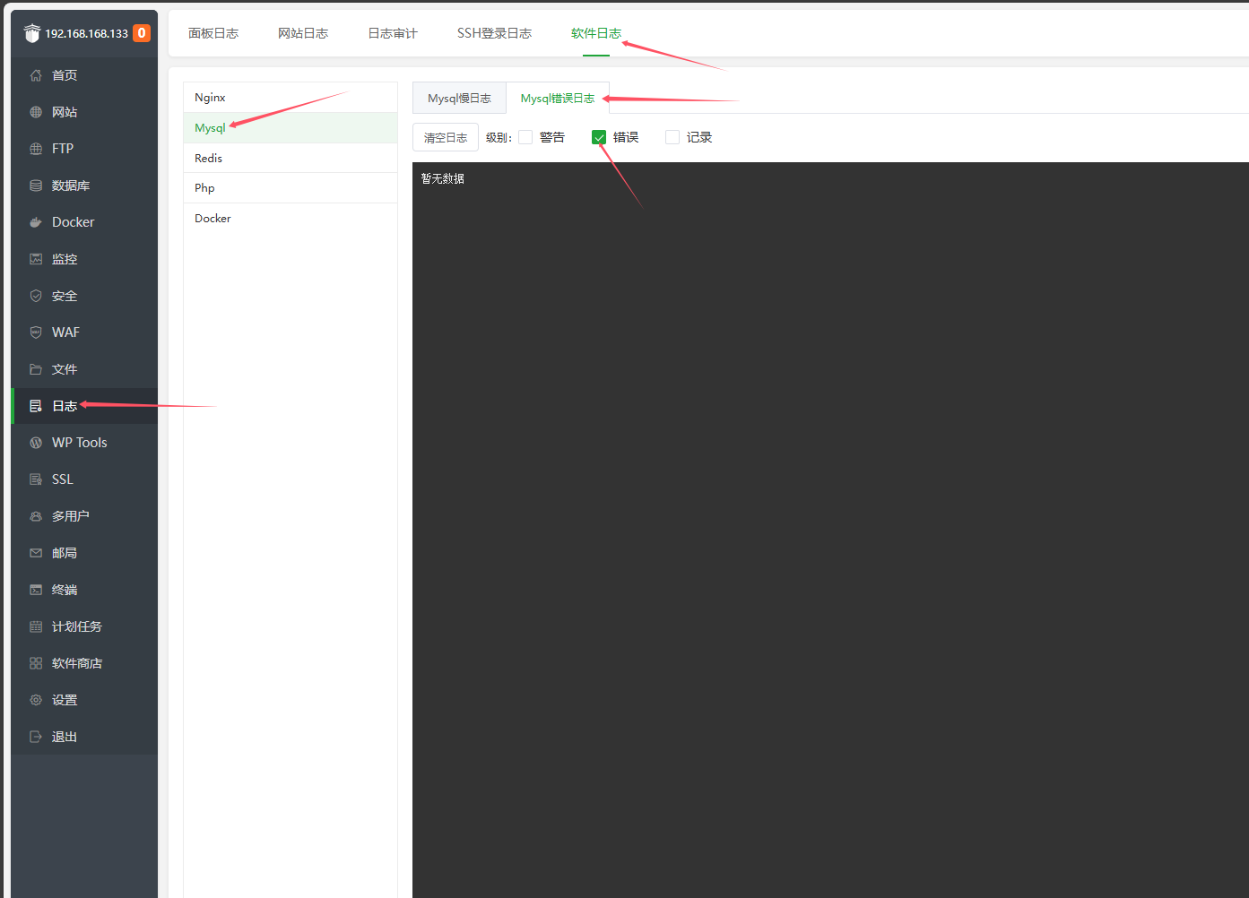1249x898 pixels.
Task: Click the certificate icon beside SSL
Action: click(36, 479)
